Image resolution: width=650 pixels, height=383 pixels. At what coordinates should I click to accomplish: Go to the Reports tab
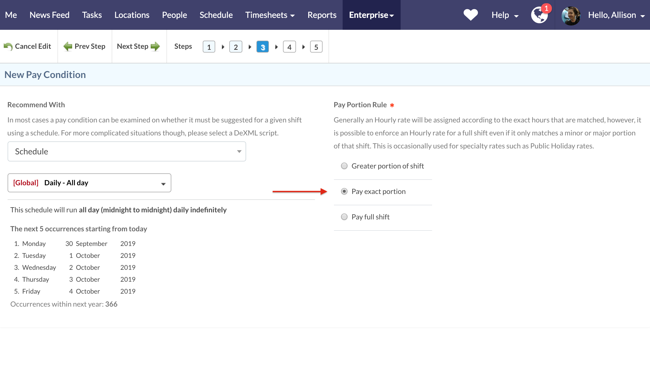[x=322, y=15]
